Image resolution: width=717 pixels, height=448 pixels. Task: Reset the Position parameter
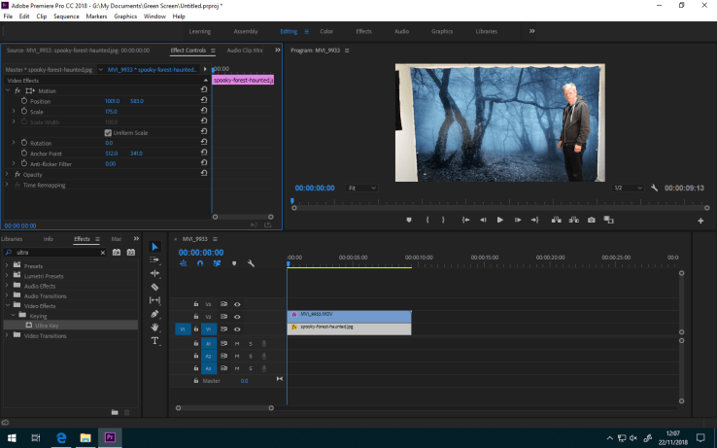(x=204, y=100)
